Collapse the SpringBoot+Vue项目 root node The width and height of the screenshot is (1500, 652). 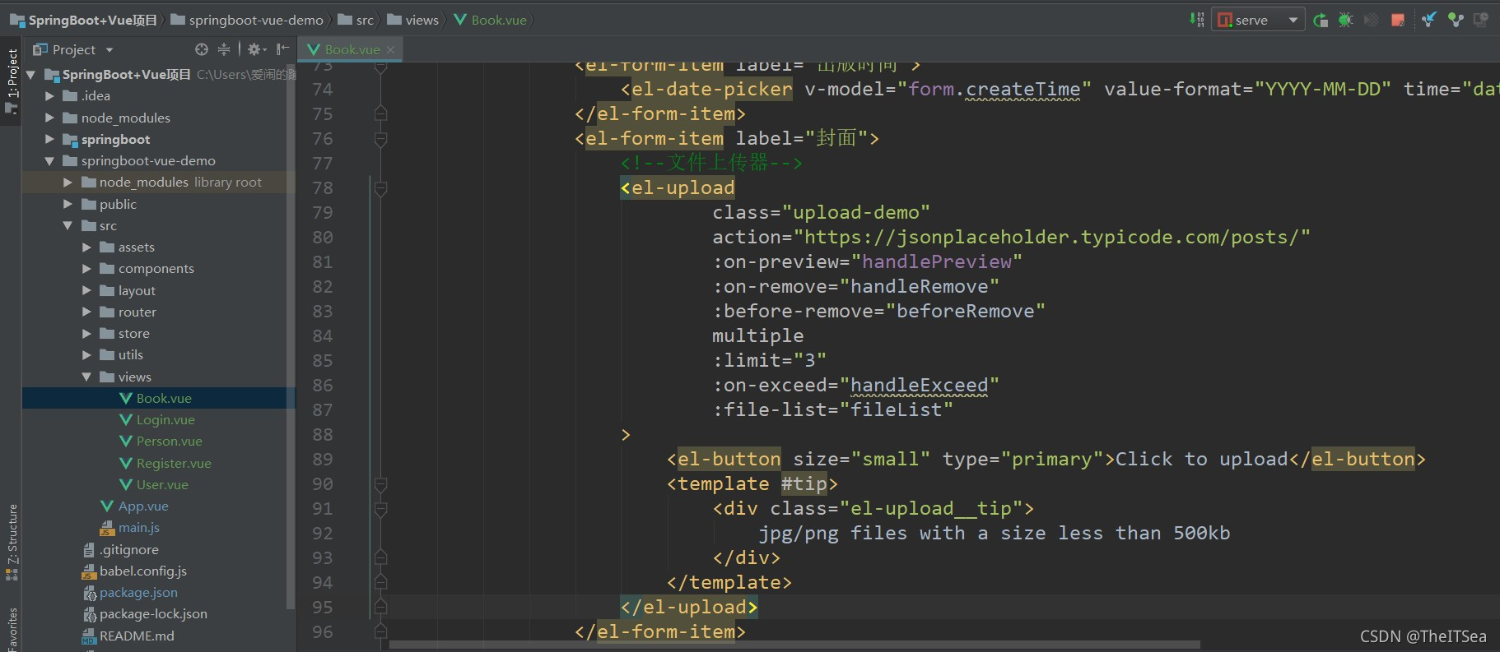pos(30,75)
